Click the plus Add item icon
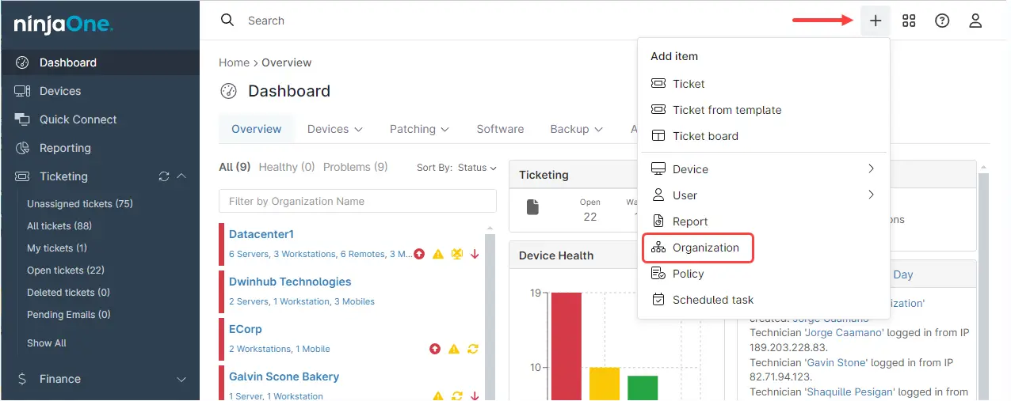Screen dimensions: 1011x401 point(876,21)
